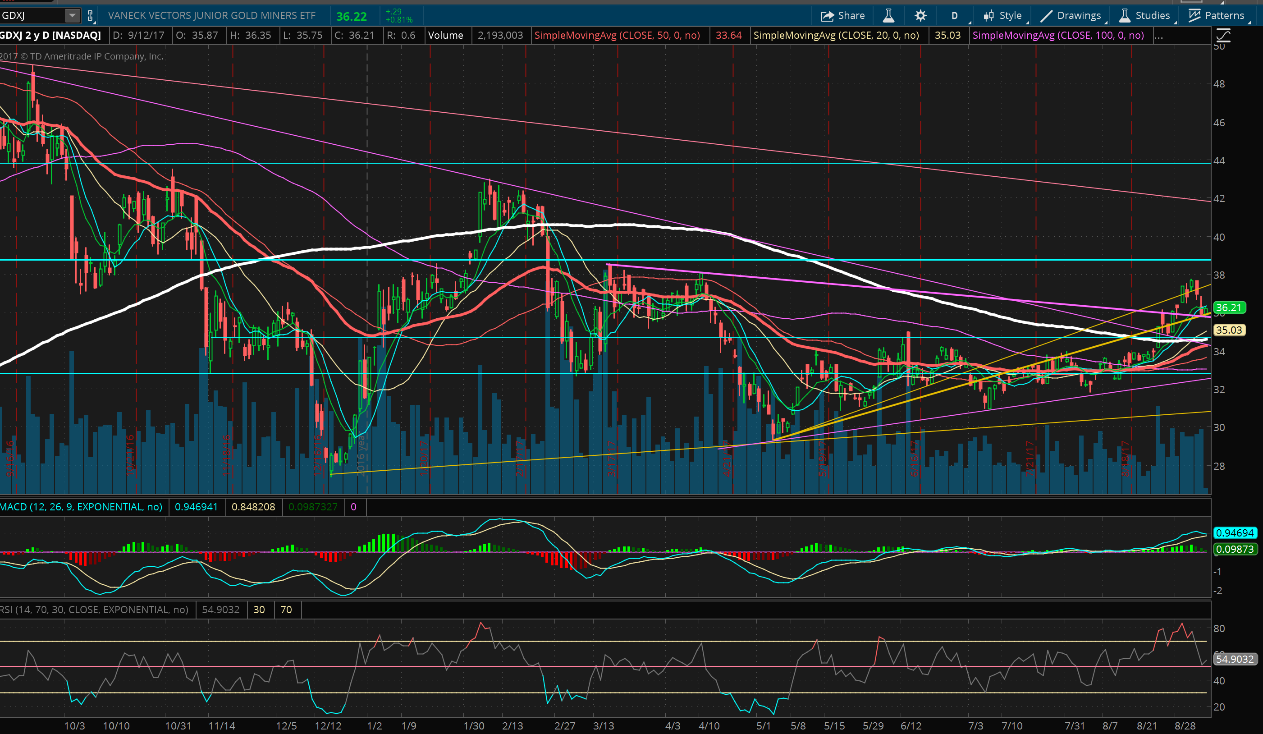
Task: Click SimpleMovingAvg 50 red label
Action: click(x=617, y=36)
